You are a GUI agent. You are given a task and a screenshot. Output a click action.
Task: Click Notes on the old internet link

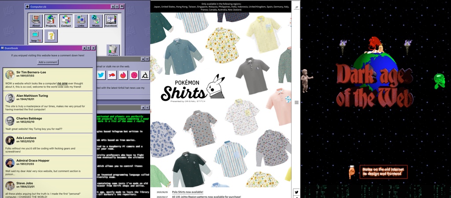tap(383, 172)
